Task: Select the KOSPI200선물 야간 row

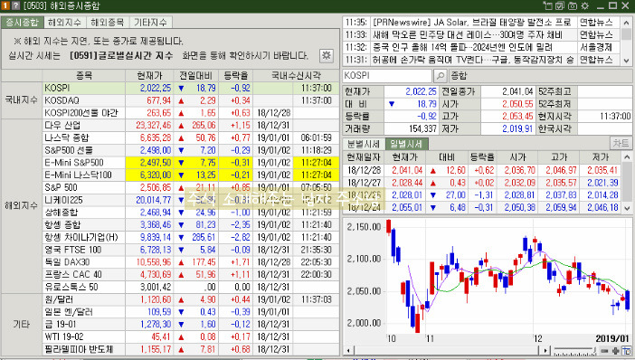Action: pyautogui.click(x=190, y=112)
